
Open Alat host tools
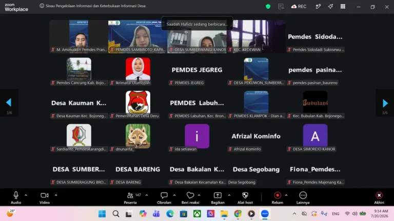coord(245,197)
